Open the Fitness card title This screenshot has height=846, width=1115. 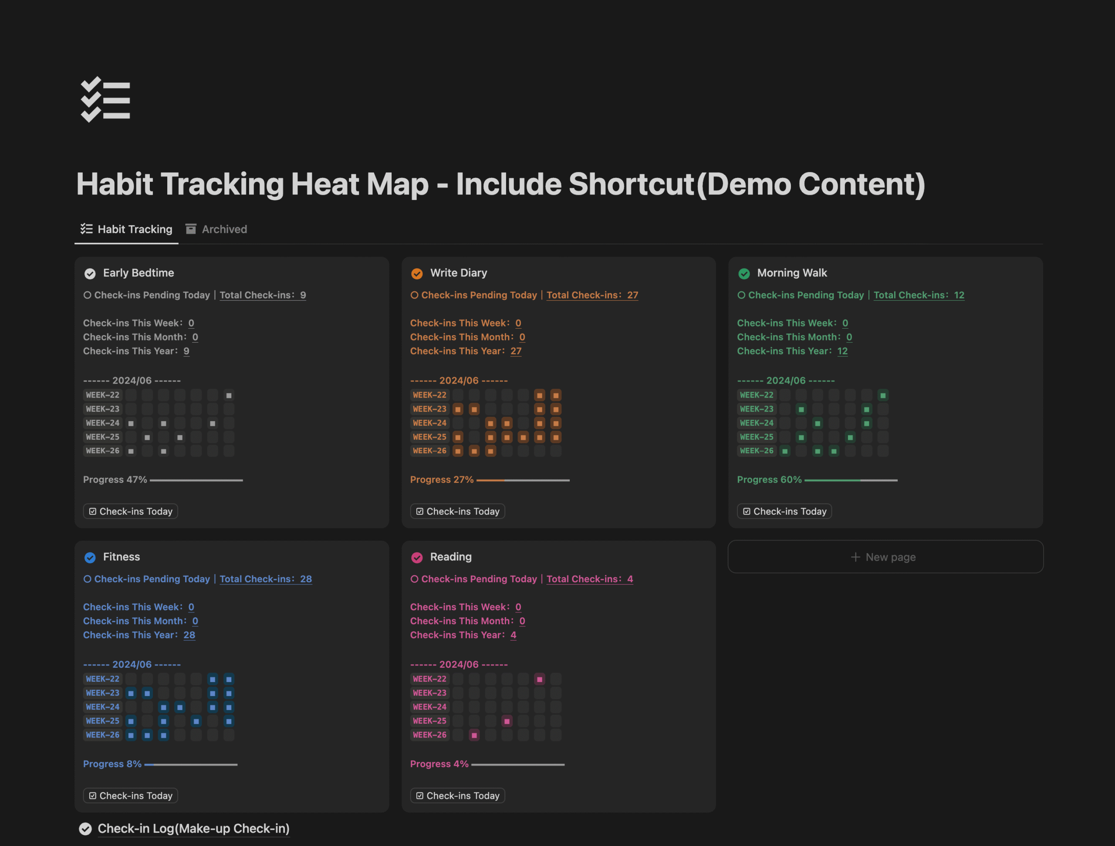point(122,557)
